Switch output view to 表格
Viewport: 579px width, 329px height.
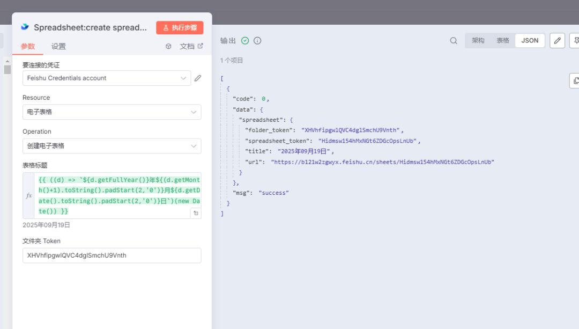coord(503,41)
